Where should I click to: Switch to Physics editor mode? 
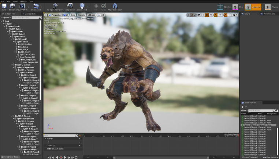272,7
